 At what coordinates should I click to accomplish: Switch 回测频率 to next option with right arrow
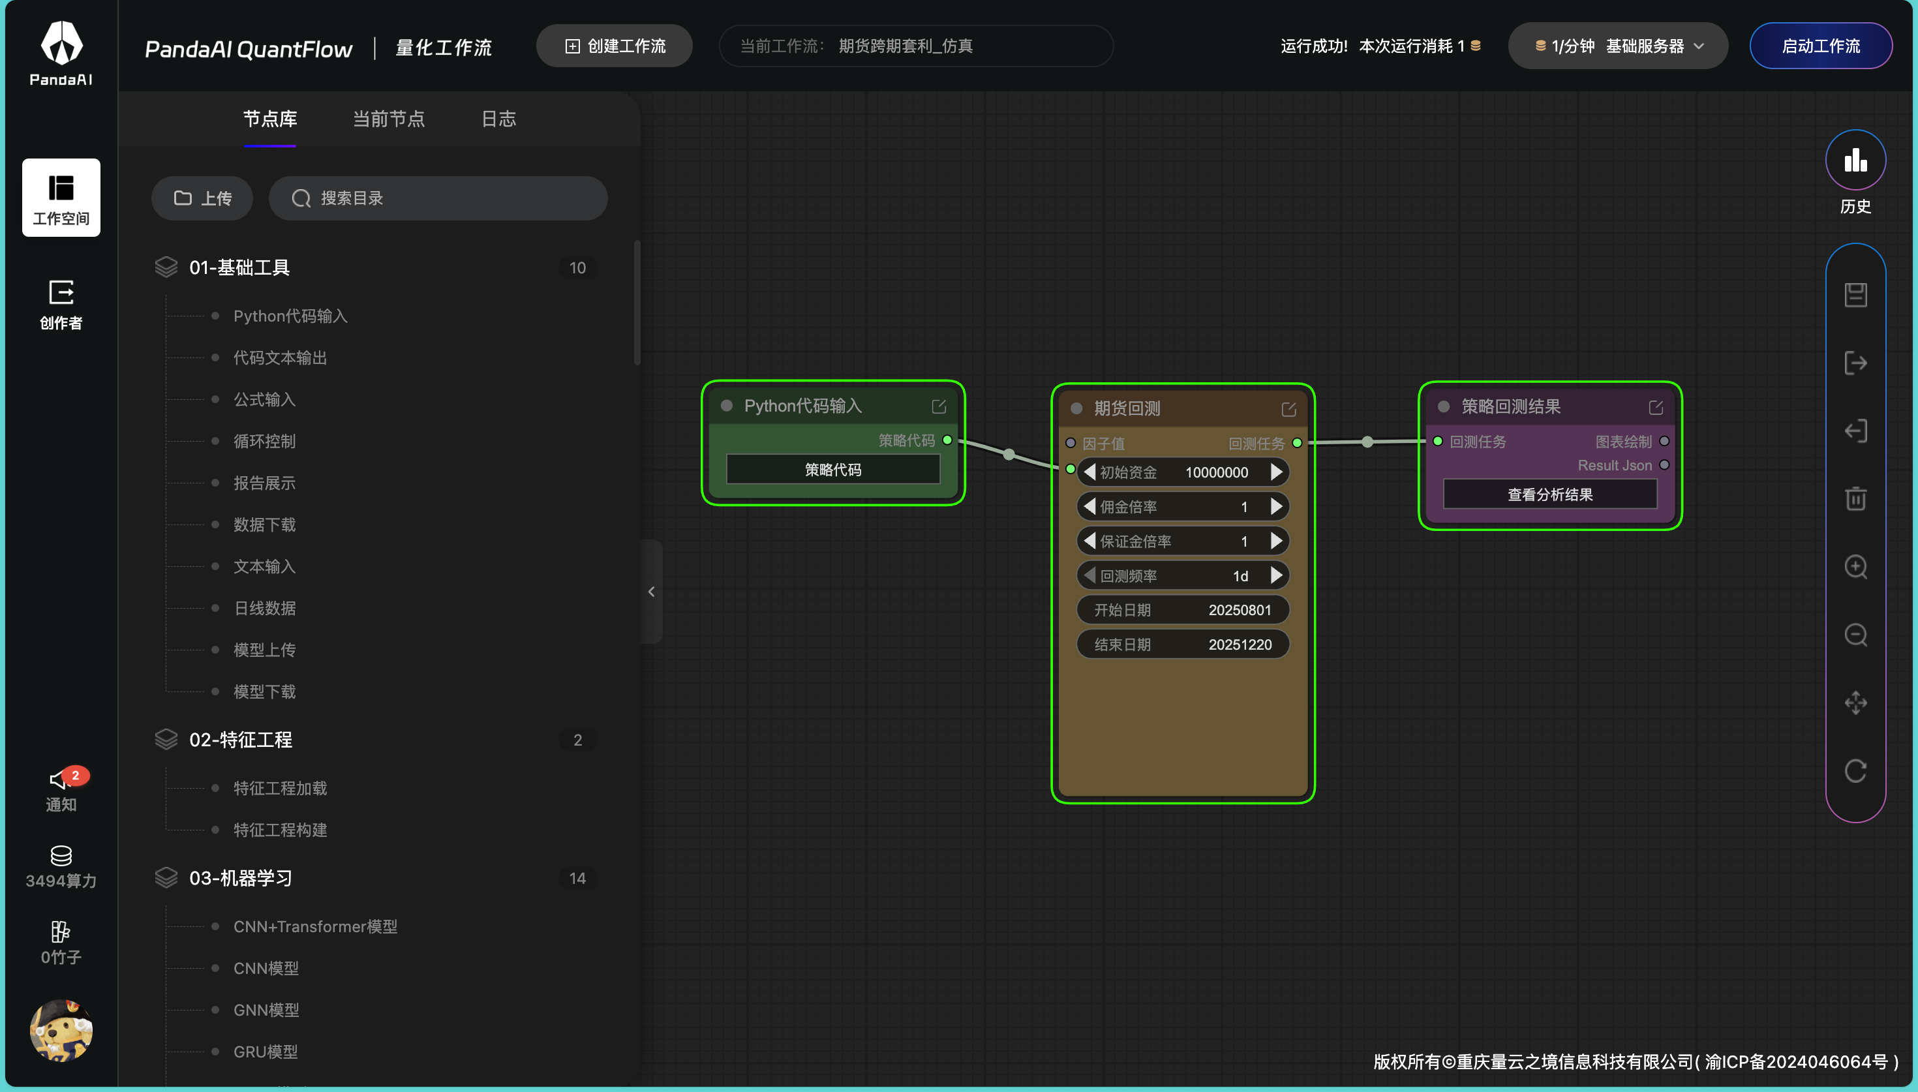1276,575
